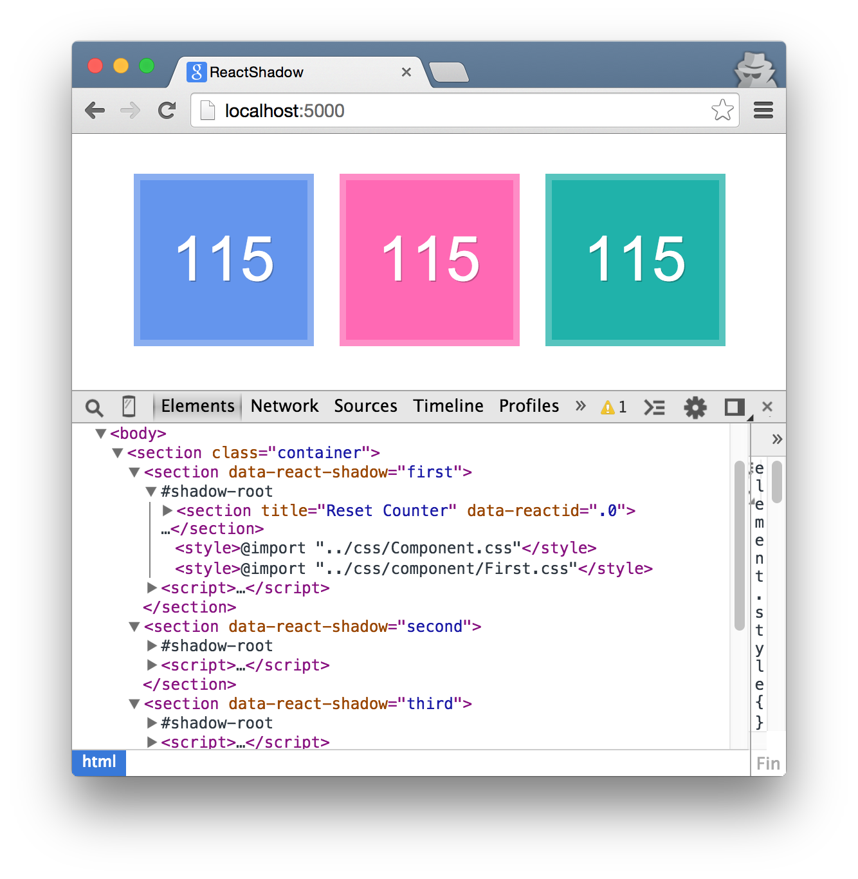Viewport: 858px width, 879px height.
Task: Click the pink 115 counter box
Action: (x=430, y=260)
